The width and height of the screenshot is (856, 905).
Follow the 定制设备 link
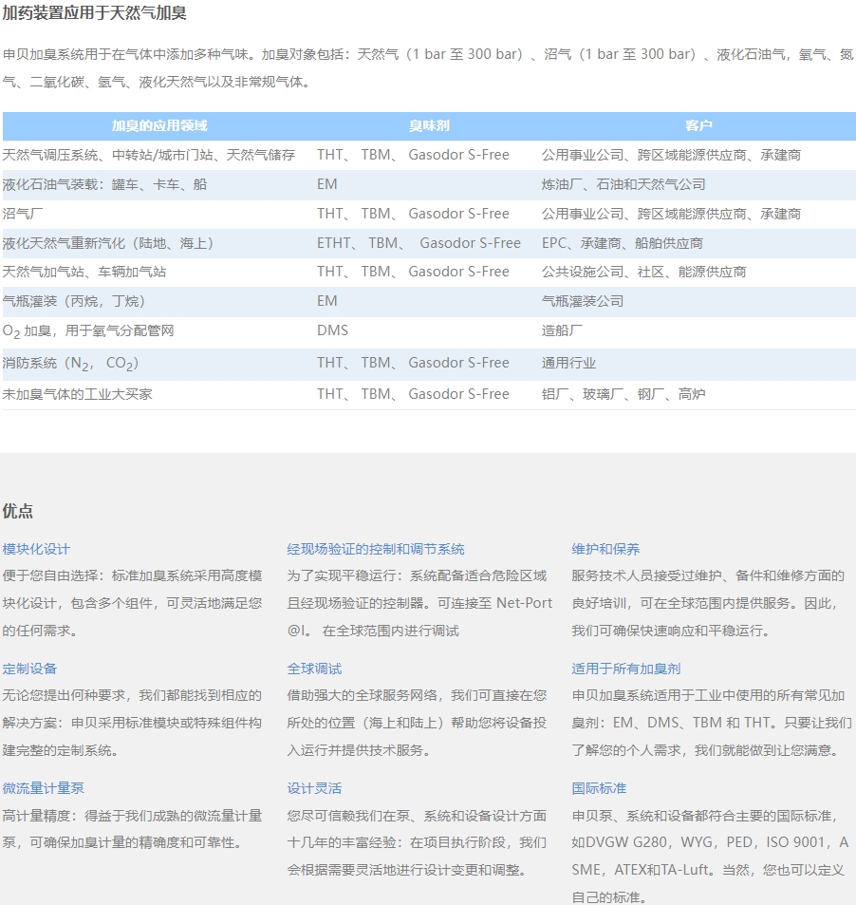pyautogui.click(x=29, y=669)
